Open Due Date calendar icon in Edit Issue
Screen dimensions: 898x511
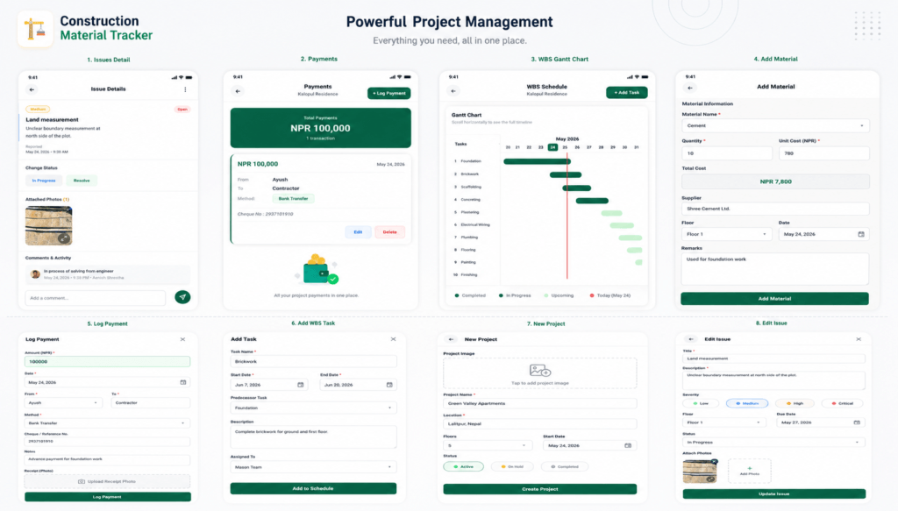[857, 422]
